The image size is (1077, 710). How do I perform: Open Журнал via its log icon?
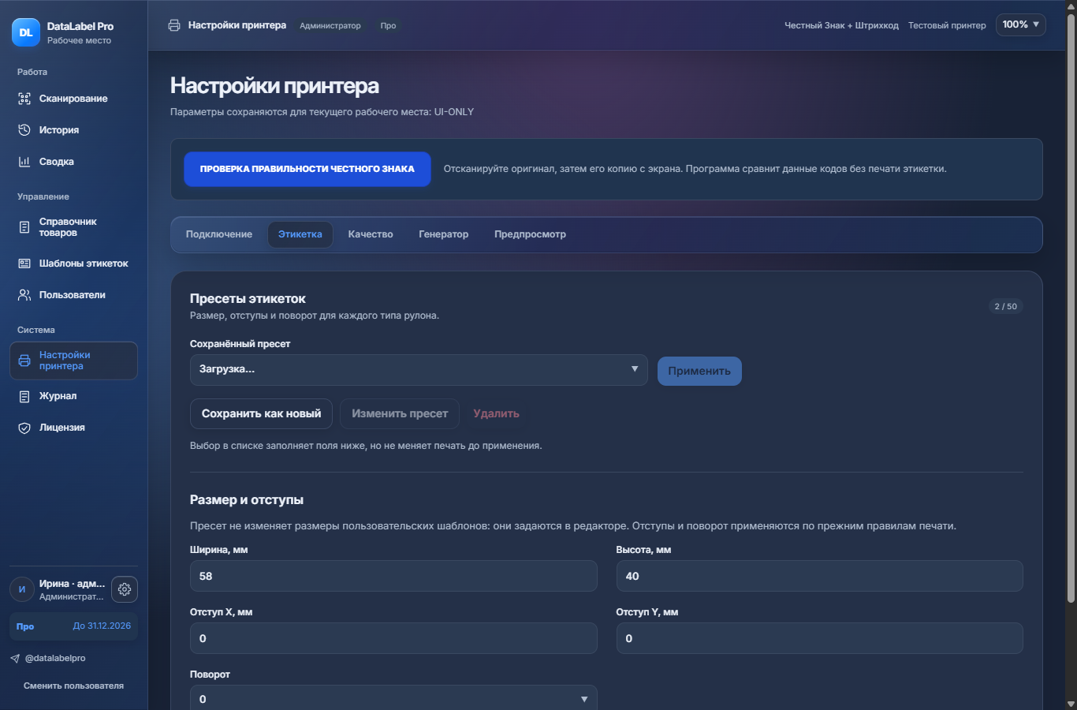(24, 396)
